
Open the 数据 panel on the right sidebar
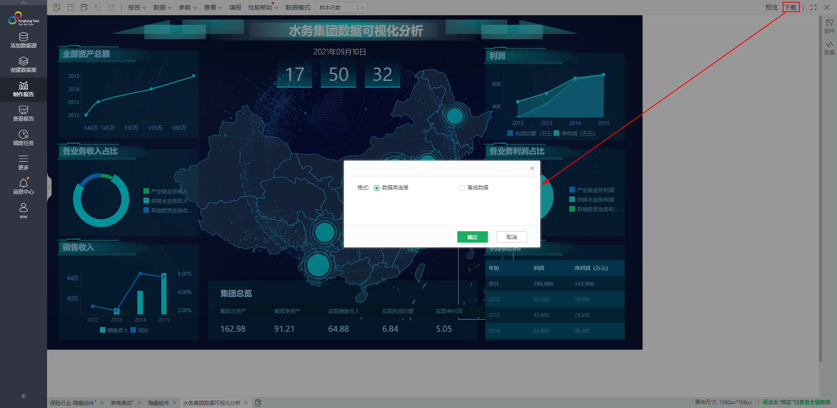tap(829, 47)
